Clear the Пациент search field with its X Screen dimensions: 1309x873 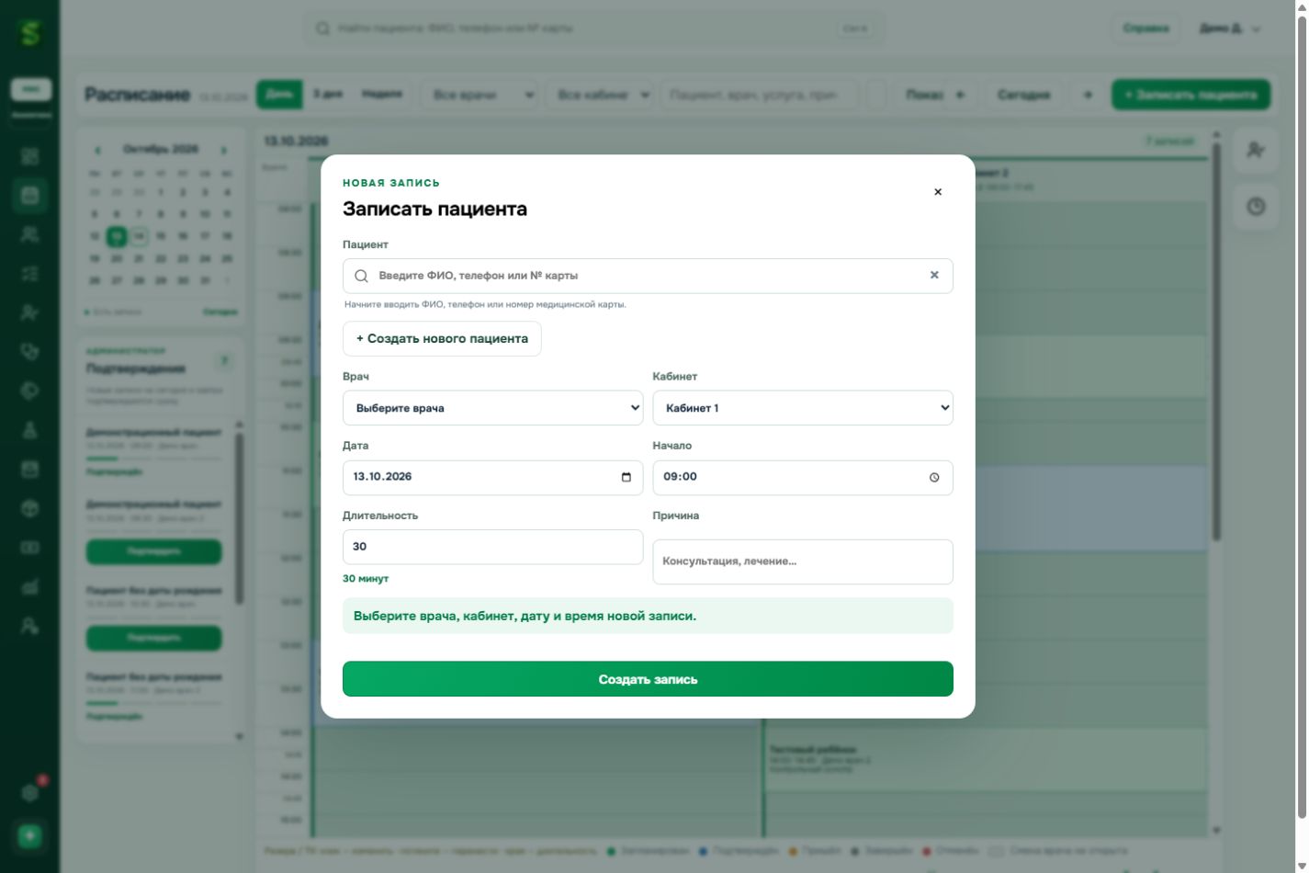coord(934,275)
